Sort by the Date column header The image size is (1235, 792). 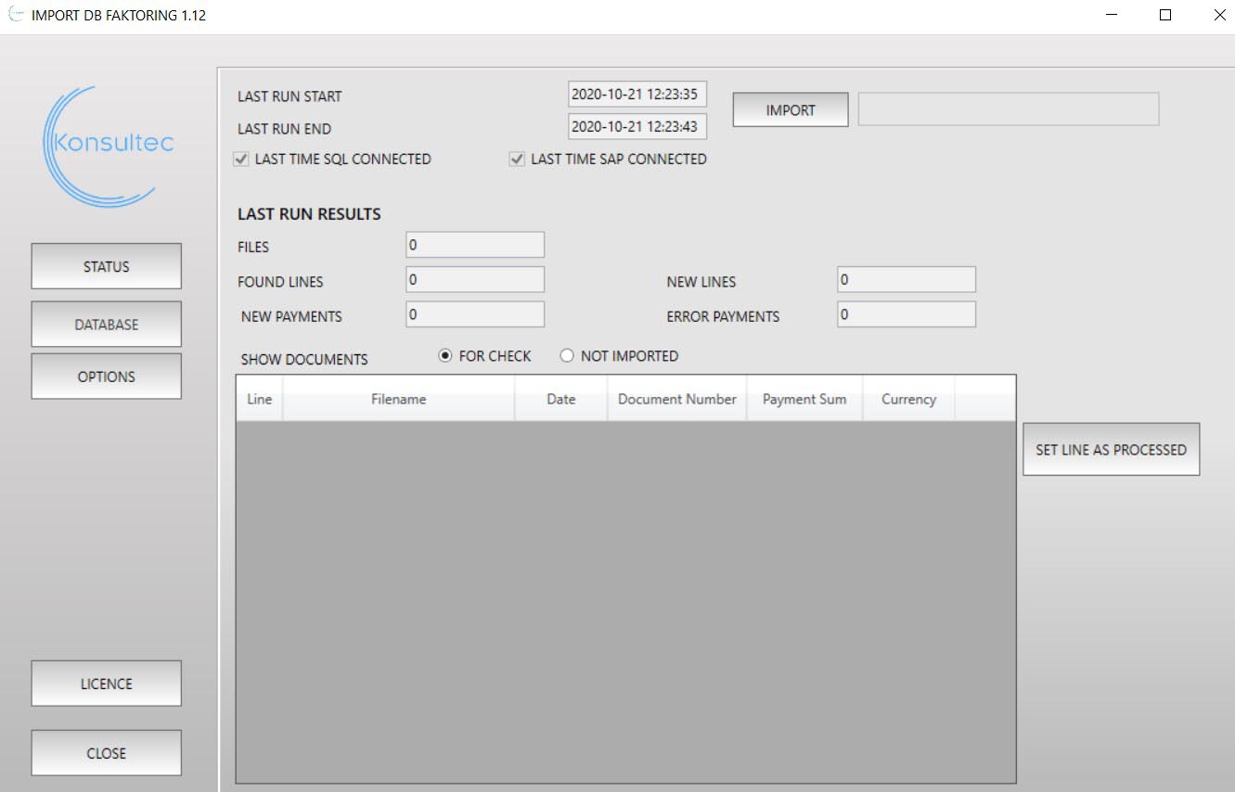pos(561,399)
